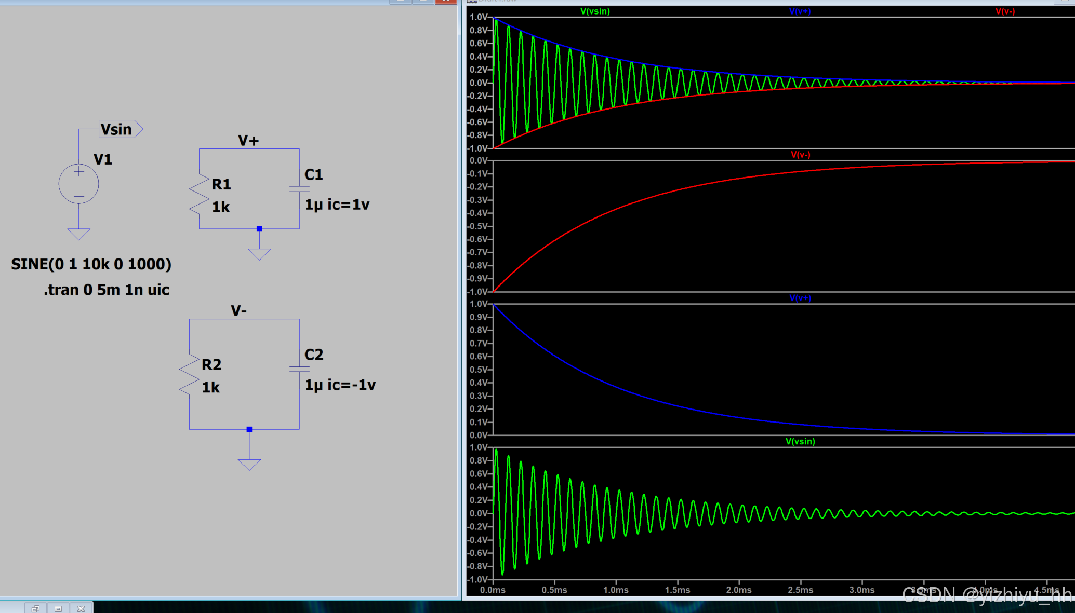
Task: Click the V(vsin) label of the bottom pane
Action: (x=800, y=441)
